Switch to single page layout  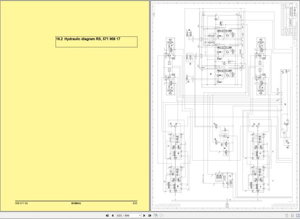click(286, 216)
